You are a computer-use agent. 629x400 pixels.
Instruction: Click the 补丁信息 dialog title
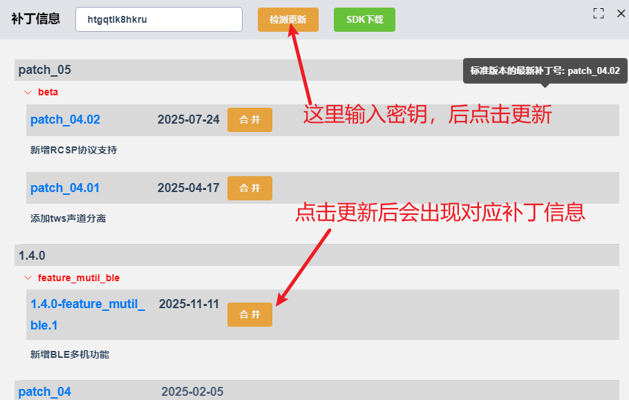[36, 19]
